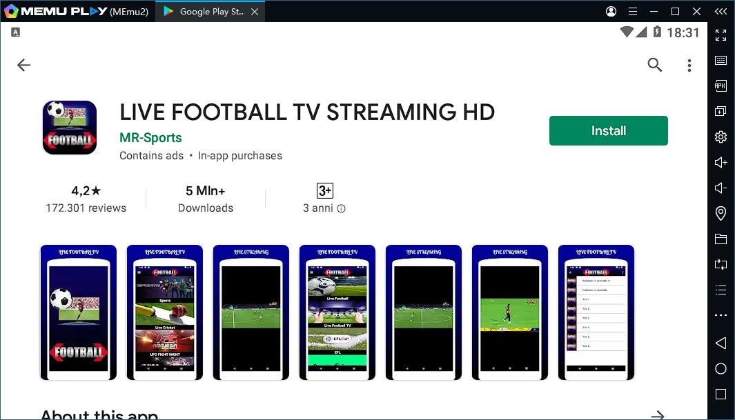This screenshot has height=420, width=735.
Task: Tap the Android back navigation button
Action: pyautogui.click(x=721, y=343)
